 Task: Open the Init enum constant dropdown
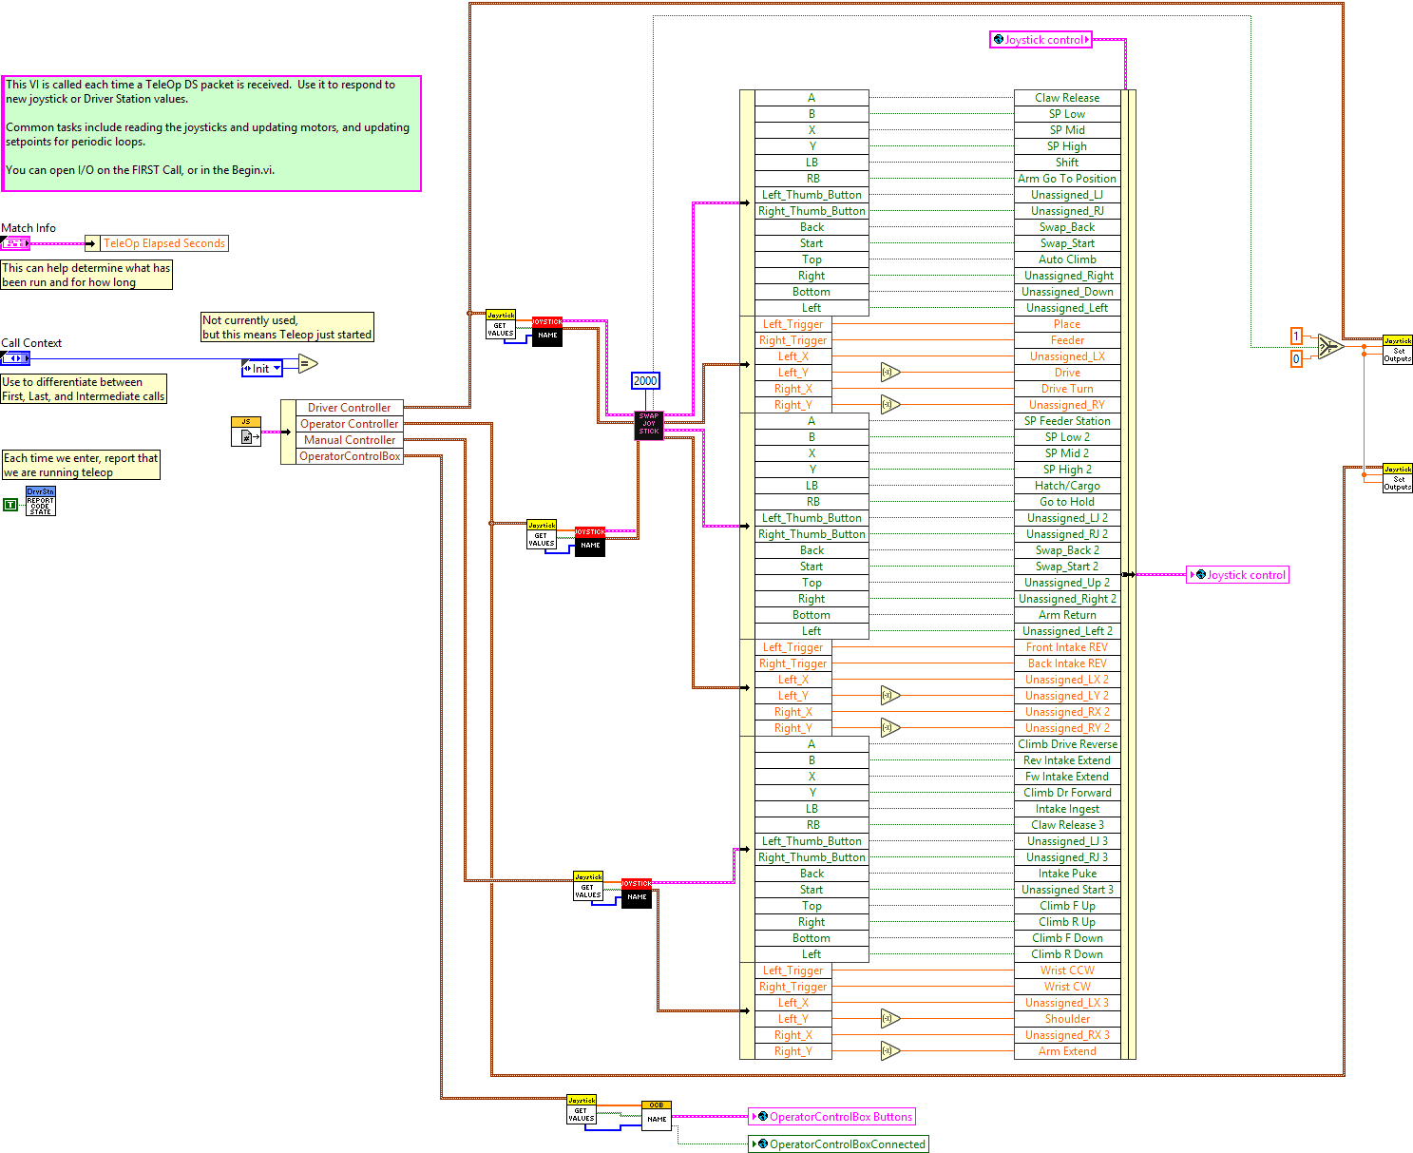pos(262,369)
